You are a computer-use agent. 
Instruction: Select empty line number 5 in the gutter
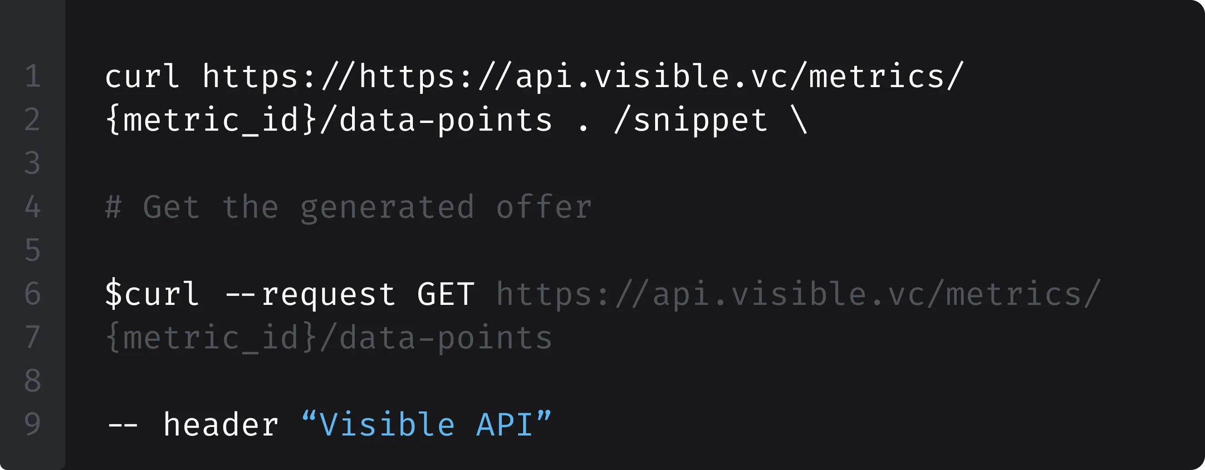(x=33, y=250)
